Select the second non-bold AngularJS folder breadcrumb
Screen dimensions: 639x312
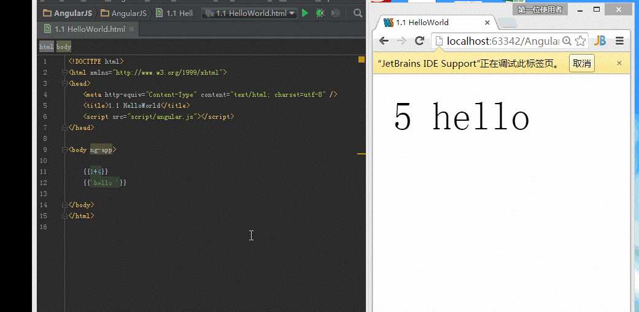(123, 13)
